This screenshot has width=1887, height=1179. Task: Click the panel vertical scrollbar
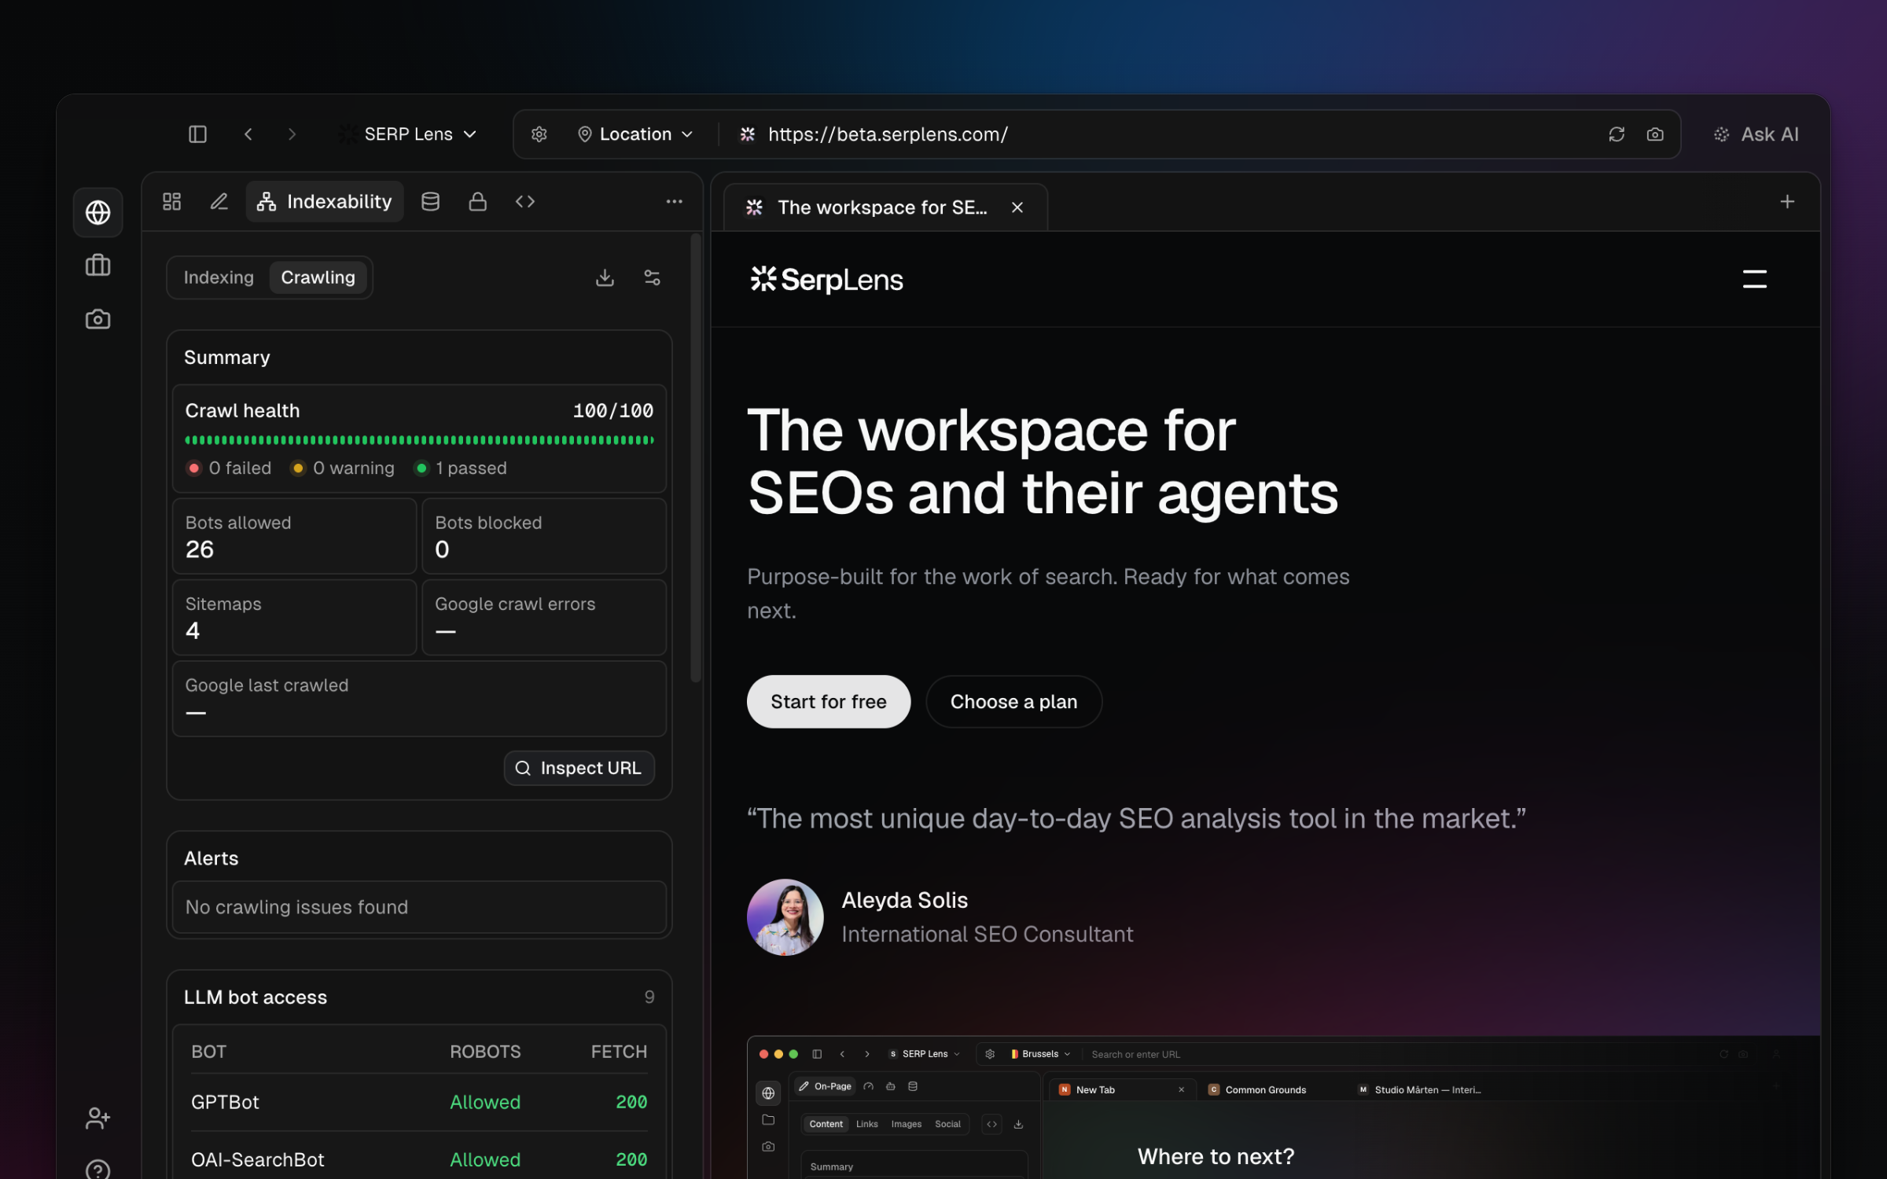695,457
